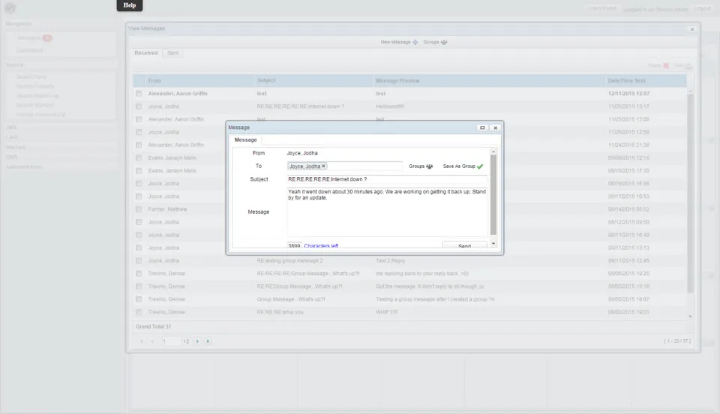
Task: Check the 'RE:testing group message 2' row
Action: pos(139,261)
